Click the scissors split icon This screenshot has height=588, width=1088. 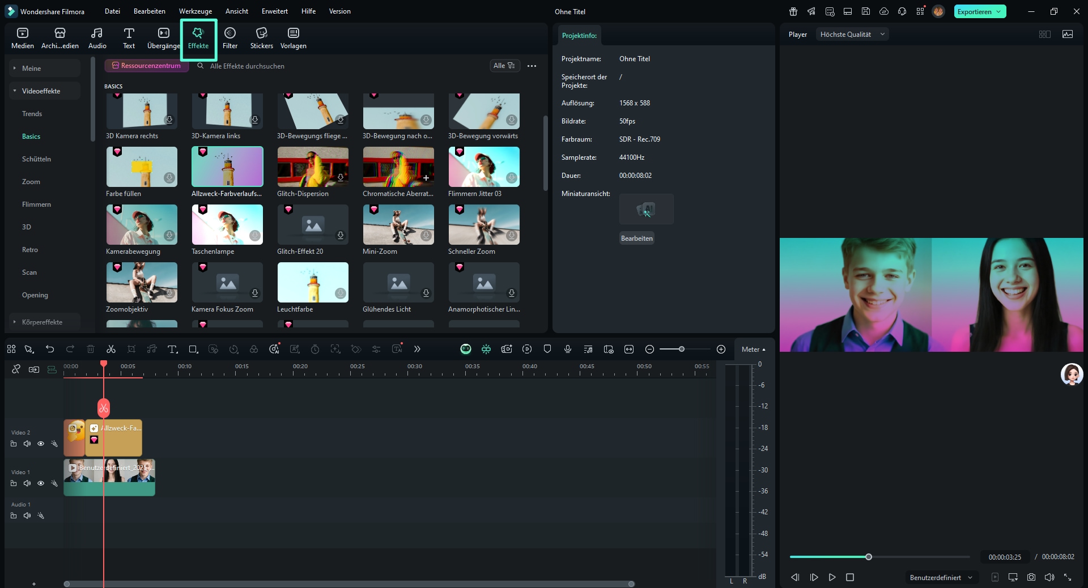pos(111,349)
